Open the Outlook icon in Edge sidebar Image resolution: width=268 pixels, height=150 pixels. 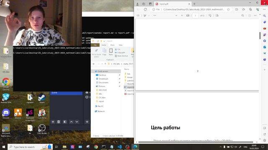click(265, 47)
